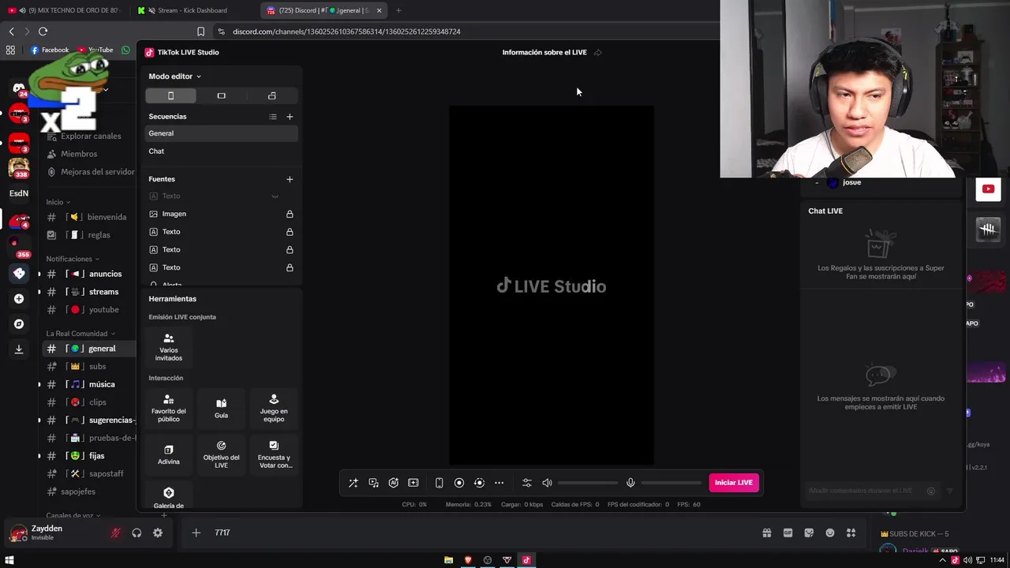Open Windows Start menu
1010x568 pixels.
tap(9, 560)
